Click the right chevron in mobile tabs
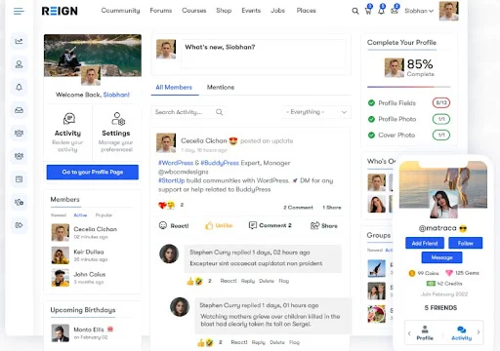 pos(479,332)
